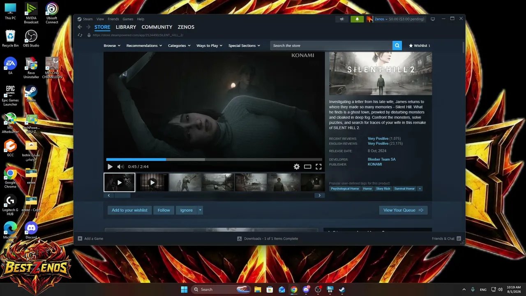
Task: Open Chrome in taskbar
Action: (x=294, y=289)
